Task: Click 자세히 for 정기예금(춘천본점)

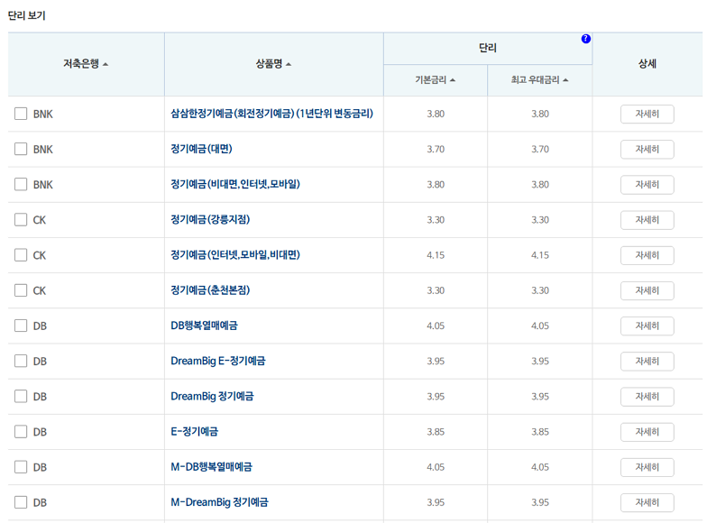Action: tap(647, 290)
